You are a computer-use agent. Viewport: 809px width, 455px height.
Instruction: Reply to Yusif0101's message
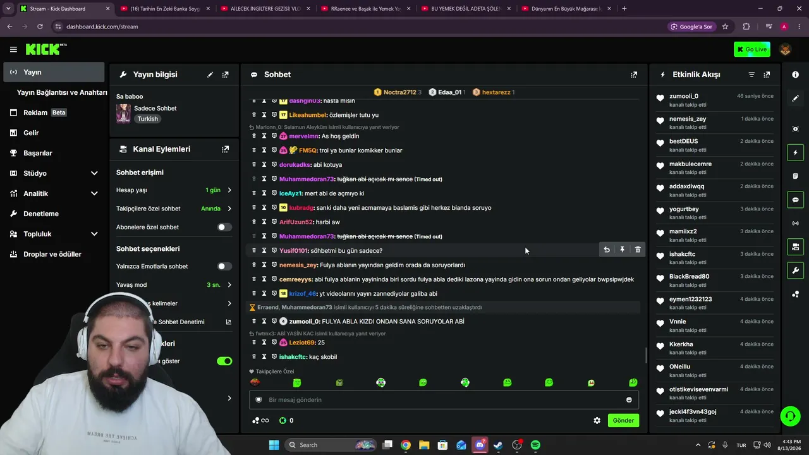click(607, 250)
